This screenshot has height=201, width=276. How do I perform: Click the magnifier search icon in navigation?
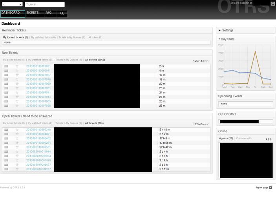62,13
